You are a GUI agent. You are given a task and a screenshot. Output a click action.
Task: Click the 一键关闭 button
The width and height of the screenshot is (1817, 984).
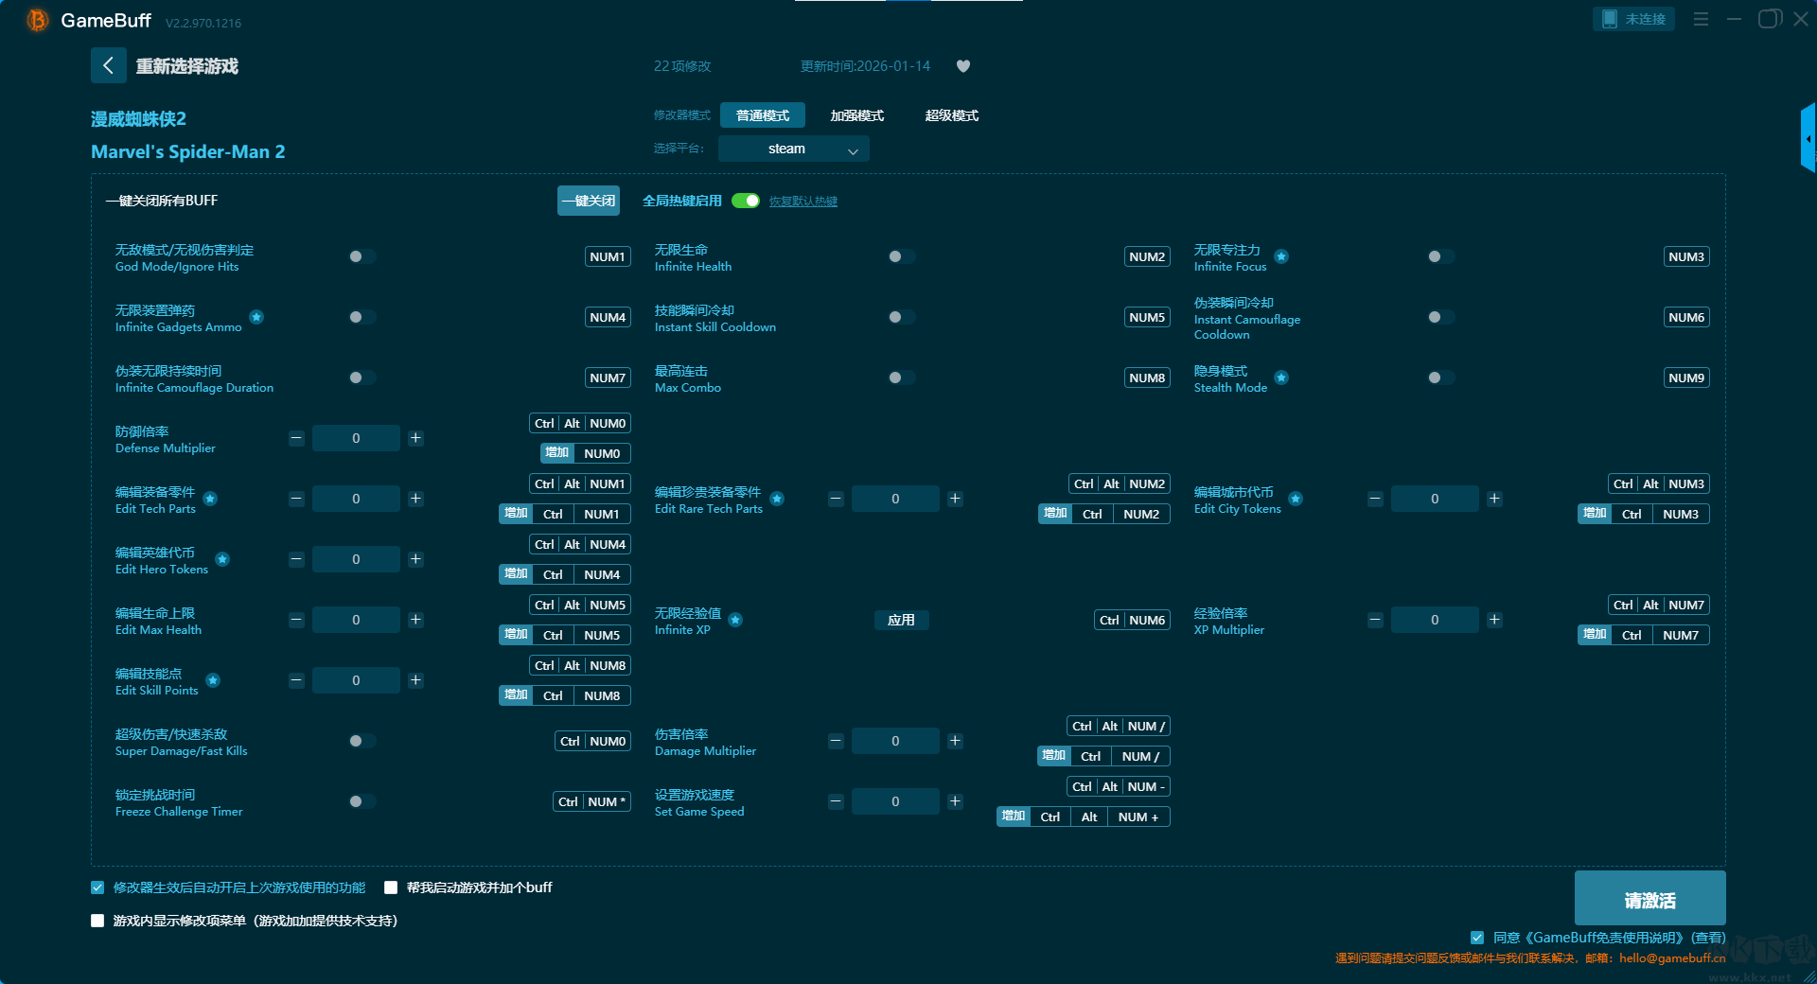pos(589,201)
